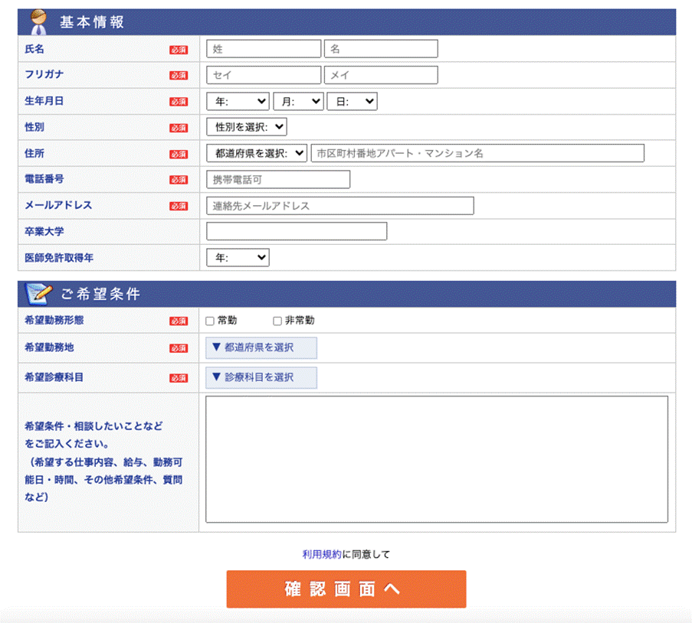The width and height of the screenshot is (692, 623).
Task: Open the 性別を選択 gender dropdown
Action: click(x=247, y=127)
